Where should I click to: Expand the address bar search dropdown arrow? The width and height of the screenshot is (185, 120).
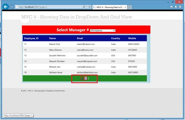(87, 7)
